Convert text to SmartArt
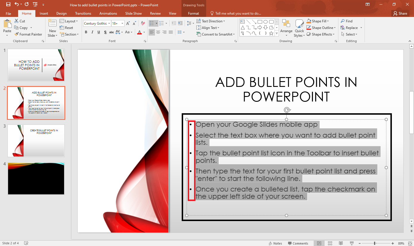 point(216,34)
